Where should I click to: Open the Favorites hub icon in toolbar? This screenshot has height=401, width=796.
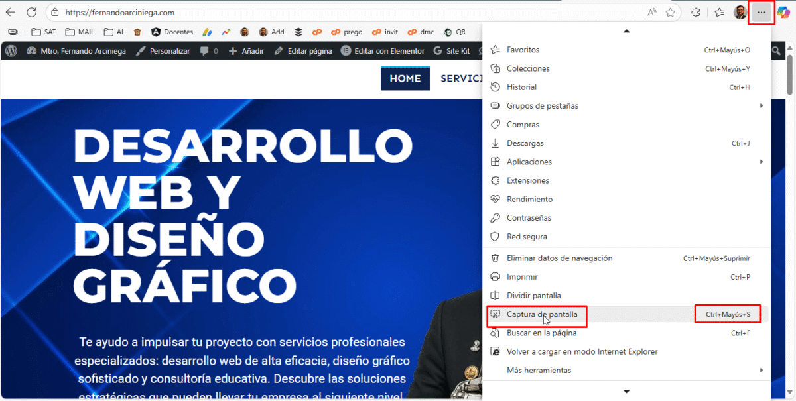(720, 13)
